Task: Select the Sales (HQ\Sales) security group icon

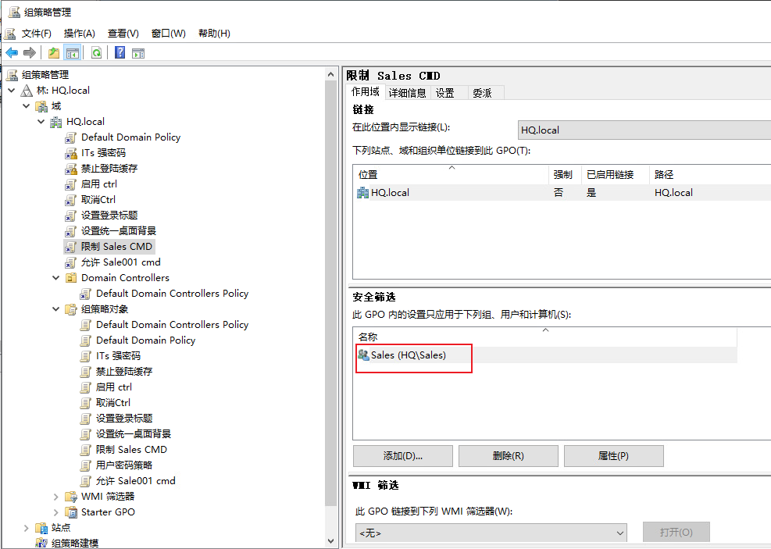Action: [x=363, y=355]
